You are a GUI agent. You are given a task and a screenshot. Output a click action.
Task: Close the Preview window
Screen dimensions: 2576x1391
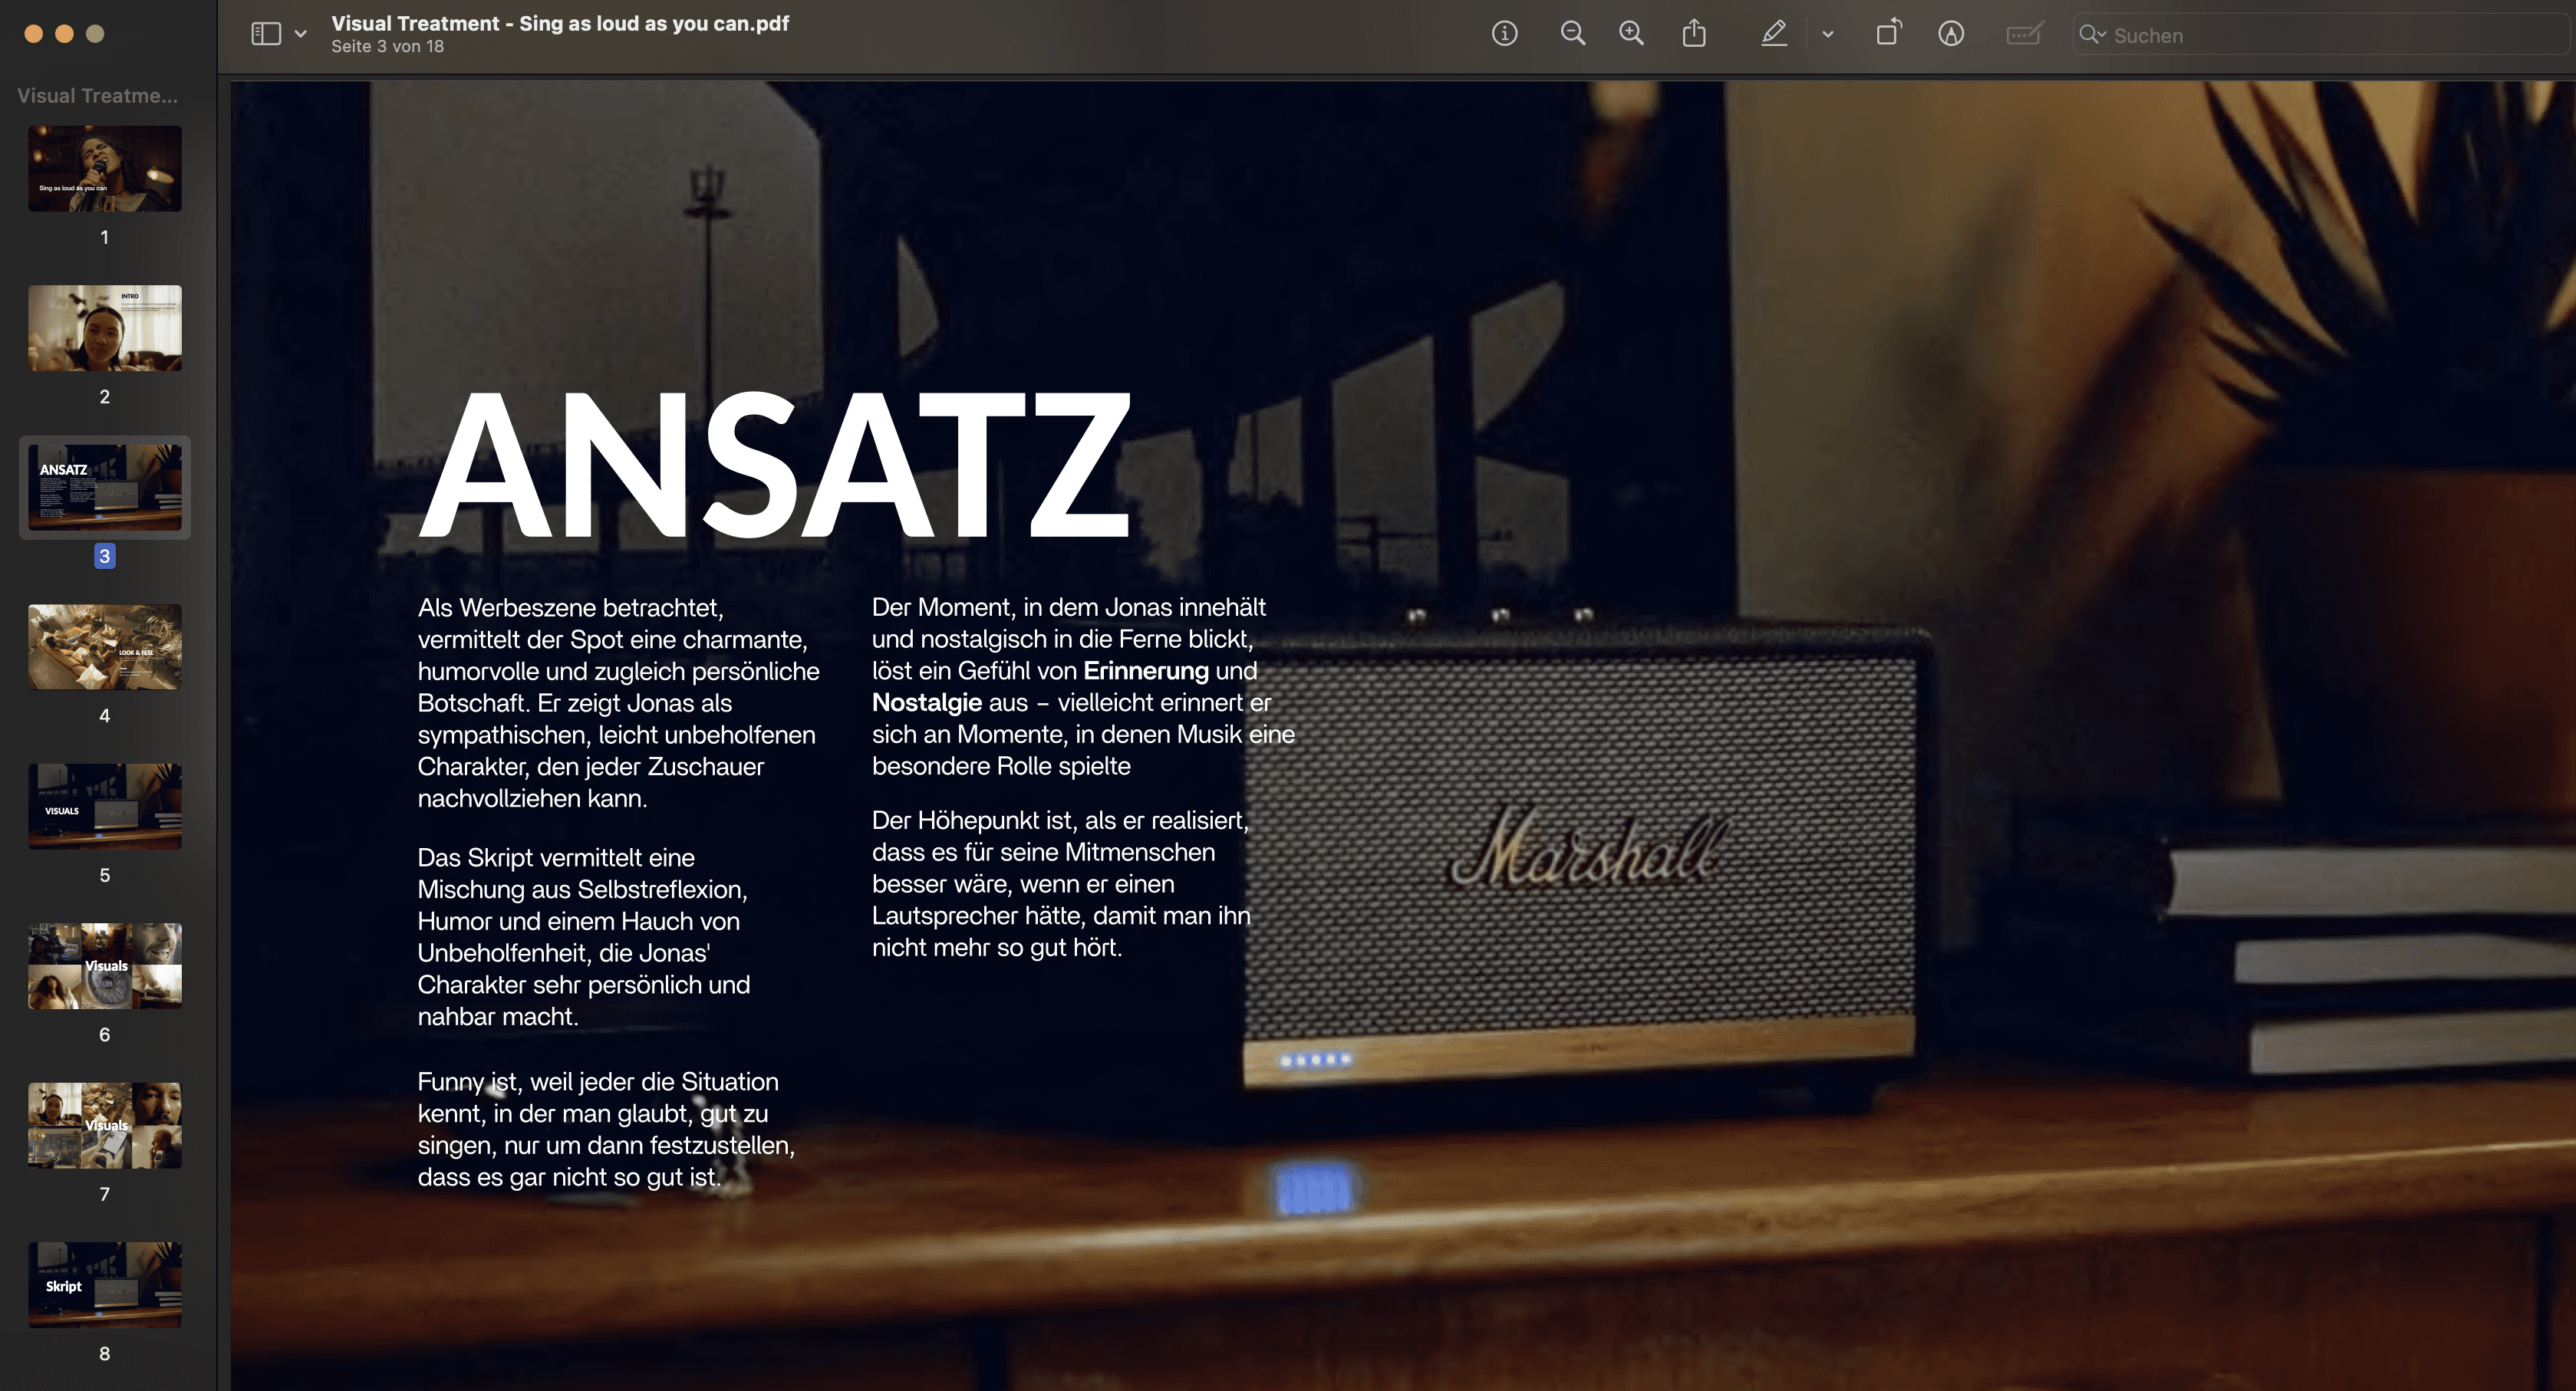(x=33, y=34)
